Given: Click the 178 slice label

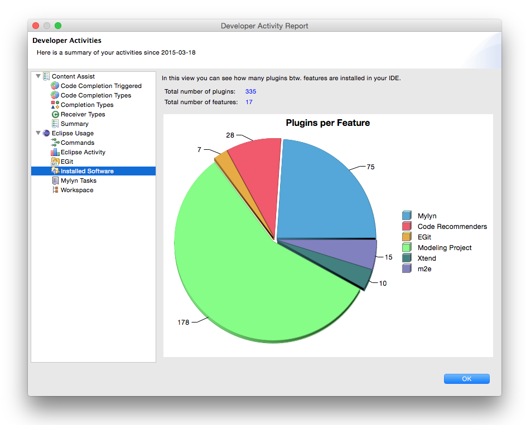Looking at the screenshot, I should point(184,322).
